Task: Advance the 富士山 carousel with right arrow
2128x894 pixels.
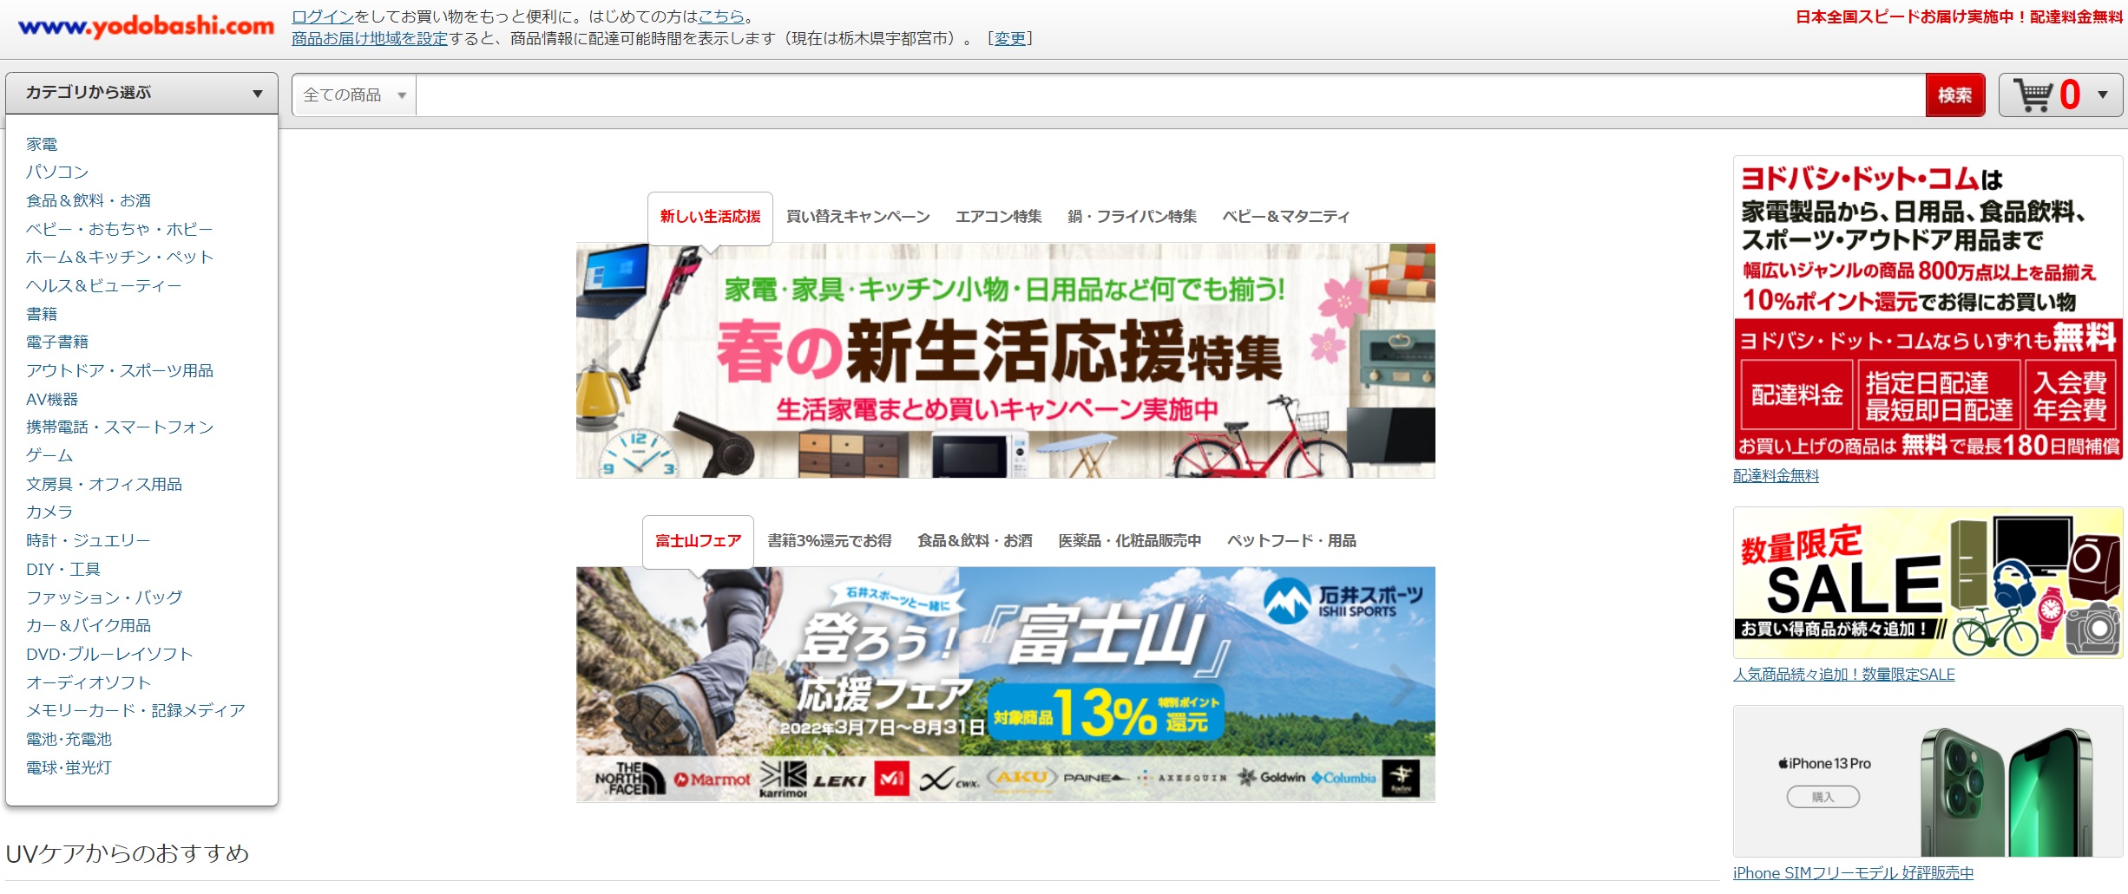Action: click(x=1402, y=685)
